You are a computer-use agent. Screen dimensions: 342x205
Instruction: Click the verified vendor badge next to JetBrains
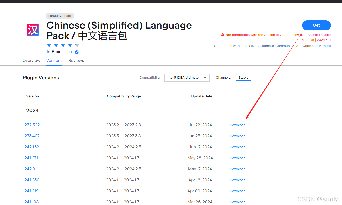click(77, 52)
